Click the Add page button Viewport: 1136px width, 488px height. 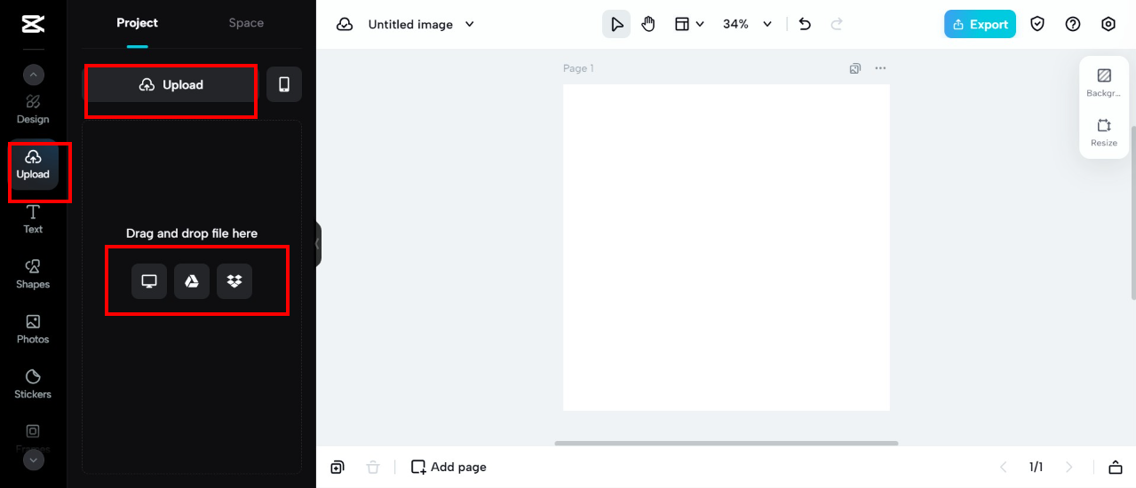point(449,467)
